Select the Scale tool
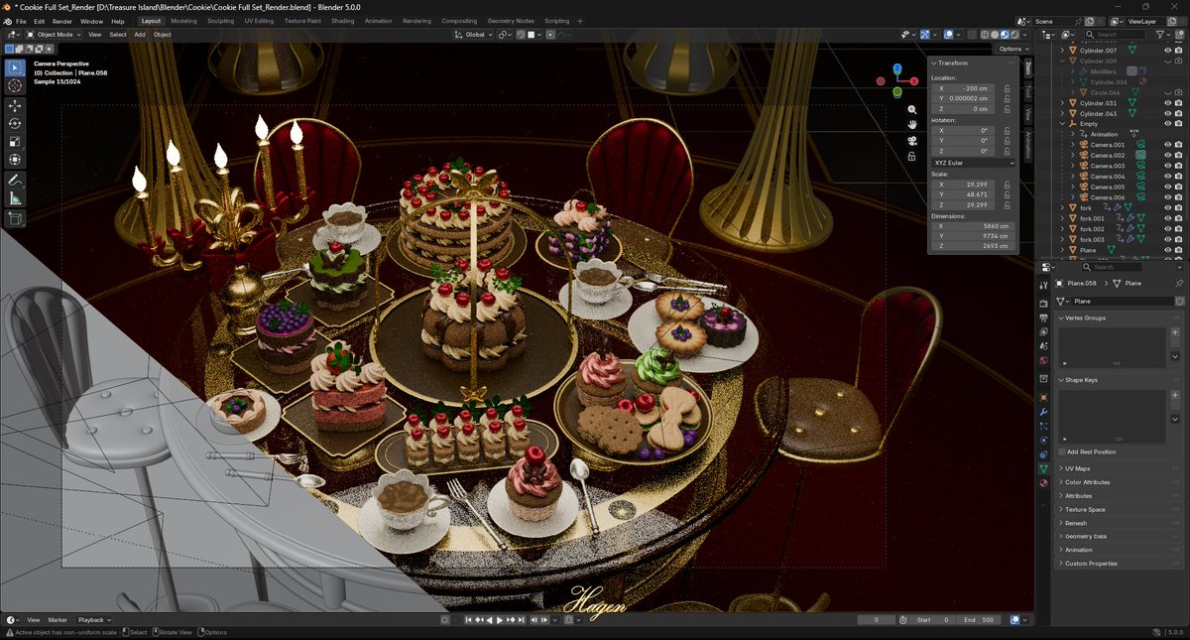The width and height of the screenshot is (1190, 640). pos(15,141)
